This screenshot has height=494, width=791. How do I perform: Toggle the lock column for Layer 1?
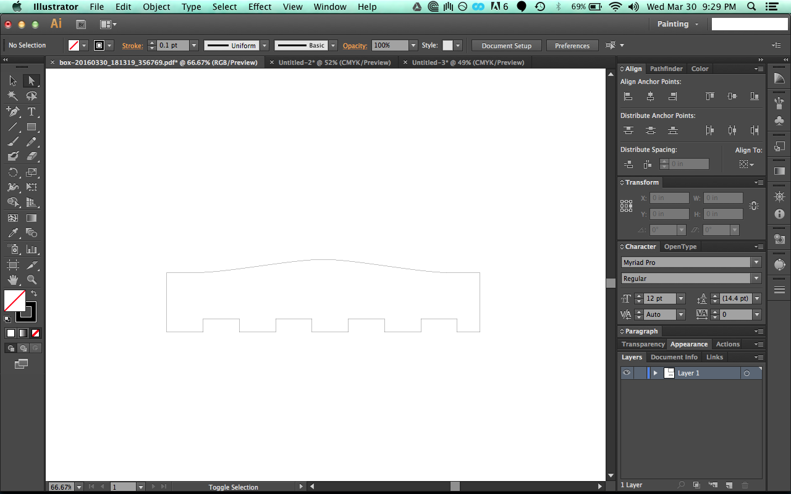641,372
